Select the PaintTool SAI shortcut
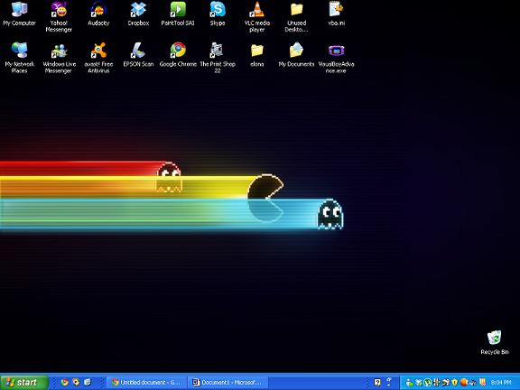Viewport: 520px width, 390px height. [x=178, y=14]
